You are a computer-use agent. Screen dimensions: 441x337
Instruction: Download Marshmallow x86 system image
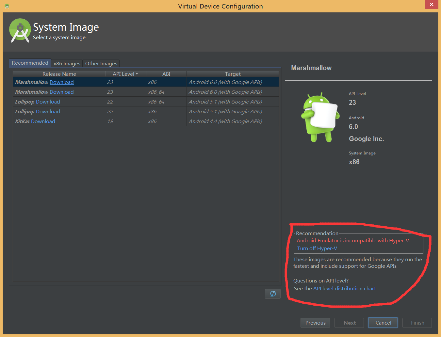(x=62, y=82)
